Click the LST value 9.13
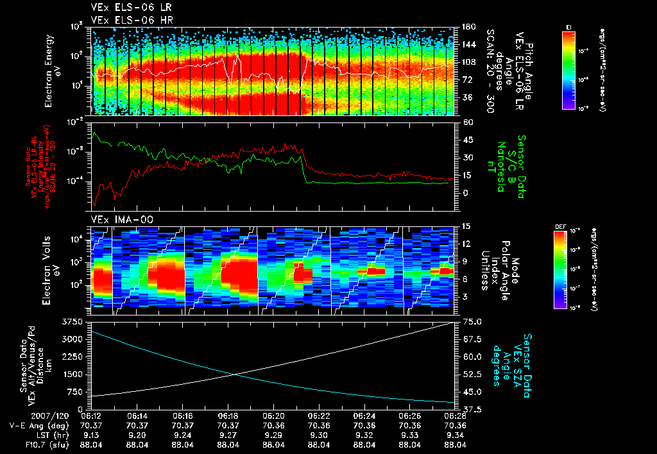Image resolution: width=657 pixels, height=454 pixels. (91, 435)
